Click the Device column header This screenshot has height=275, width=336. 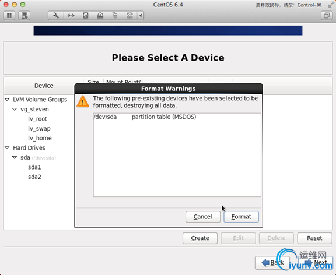(x=44, y=86)
